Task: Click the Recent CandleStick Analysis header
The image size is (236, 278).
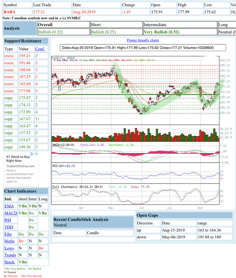Action: [x=93, y=222]
